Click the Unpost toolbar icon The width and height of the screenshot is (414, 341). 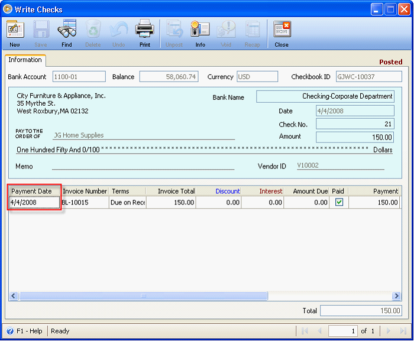tap(174, 30)
